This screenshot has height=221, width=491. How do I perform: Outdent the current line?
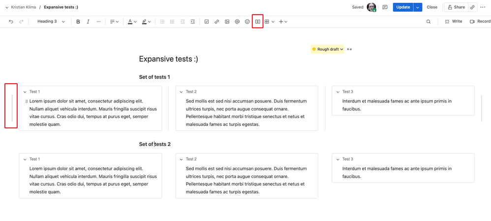point(183,22)
